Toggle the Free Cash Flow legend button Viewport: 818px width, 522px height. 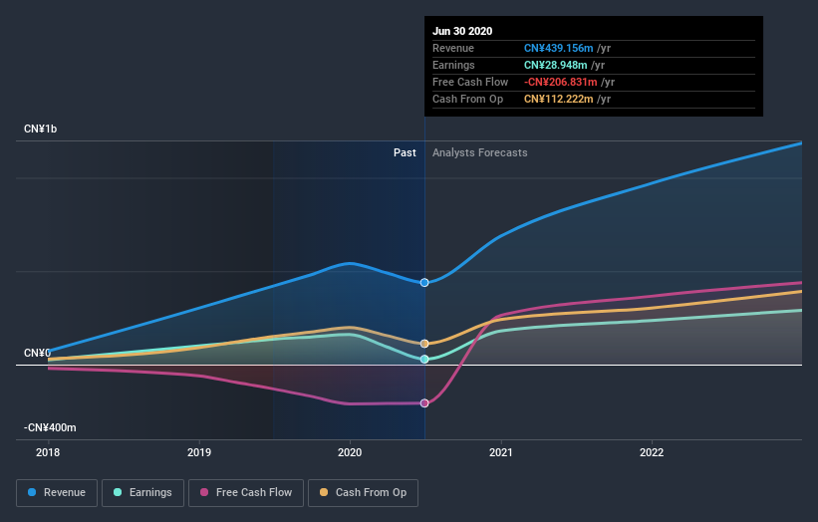pyautogui.click(x=246, y=493)
